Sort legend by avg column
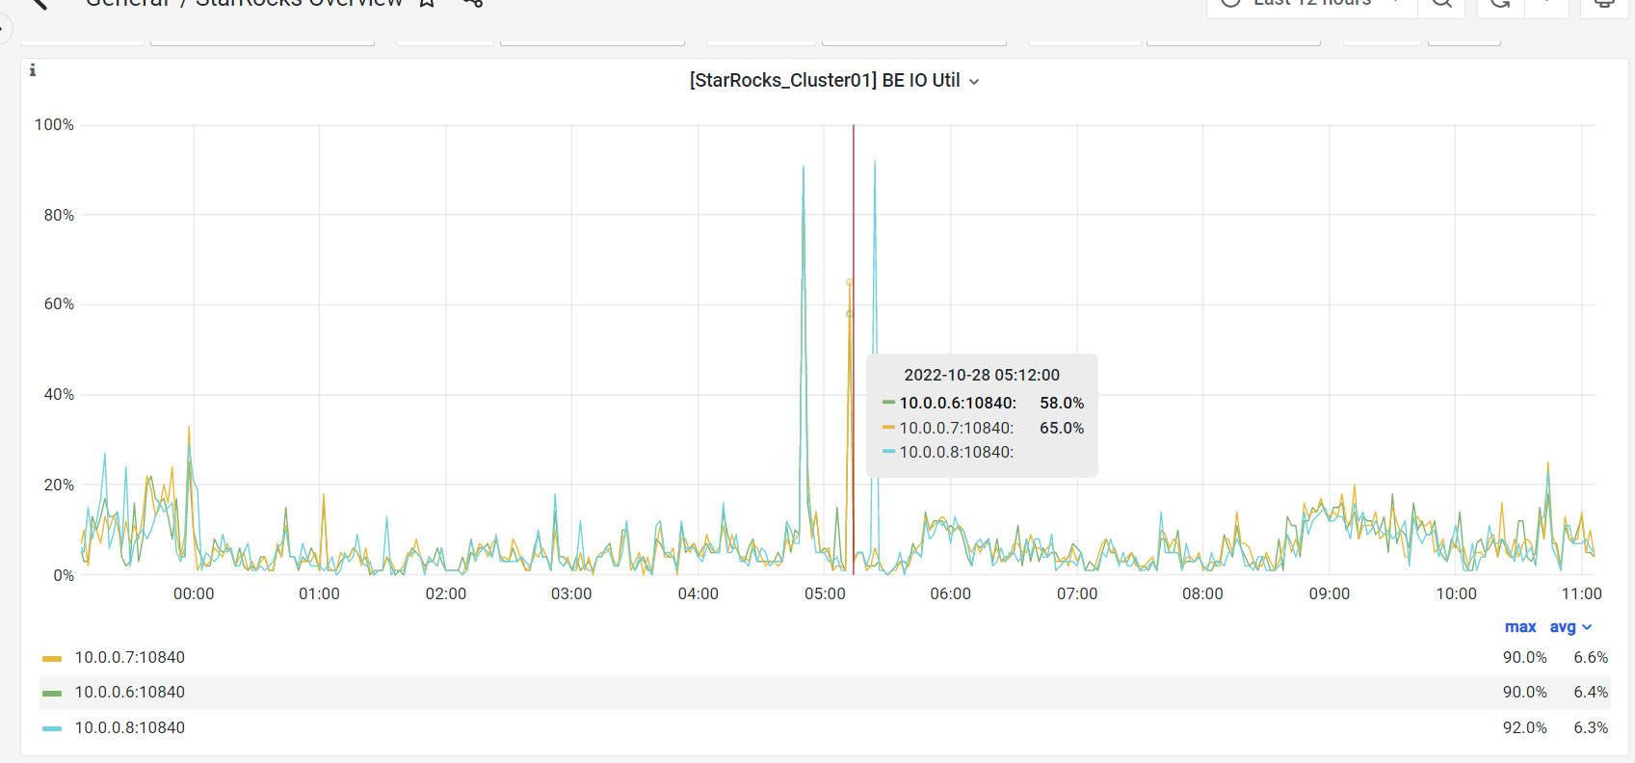Viewport: 1635px width, 763px height. click(1563, 627)
